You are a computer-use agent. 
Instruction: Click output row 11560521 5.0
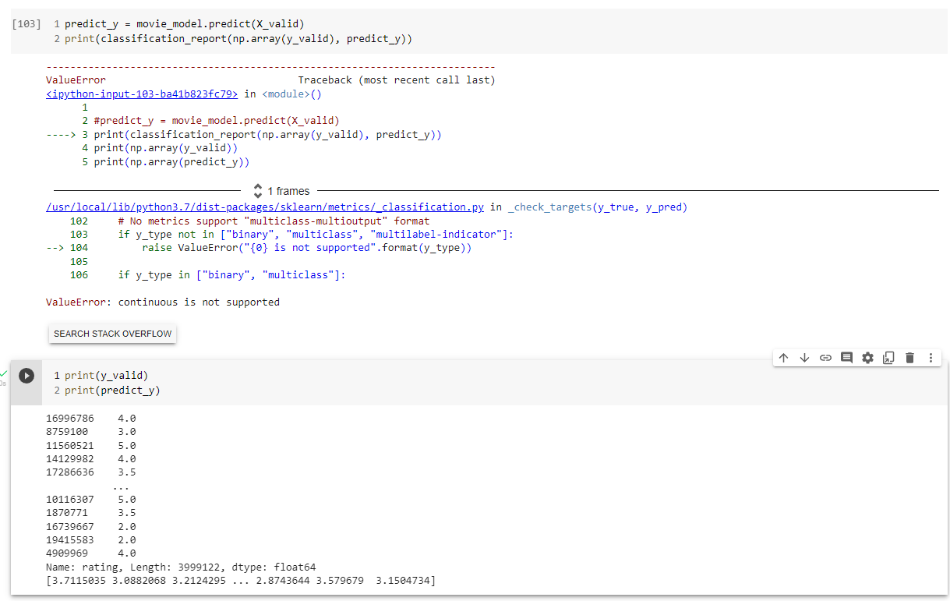coord(91,445)
